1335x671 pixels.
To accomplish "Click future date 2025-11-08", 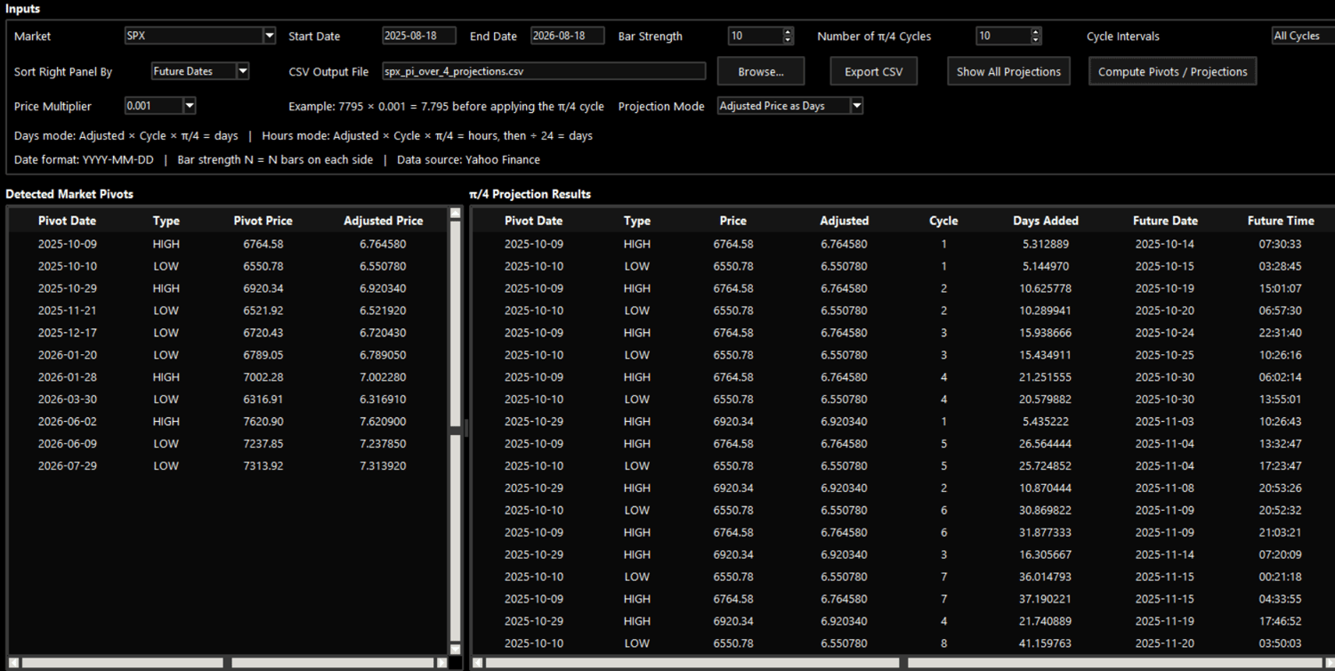I will click(1165, 489).
